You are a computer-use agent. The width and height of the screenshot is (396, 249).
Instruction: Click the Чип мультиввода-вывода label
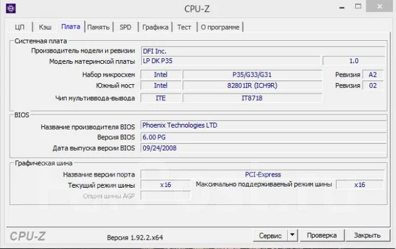[95, 98]
